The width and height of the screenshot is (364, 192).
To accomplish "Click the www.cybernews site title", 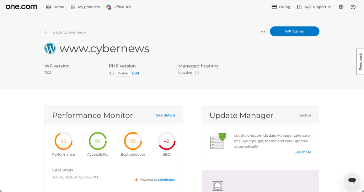I will (105, 48).
